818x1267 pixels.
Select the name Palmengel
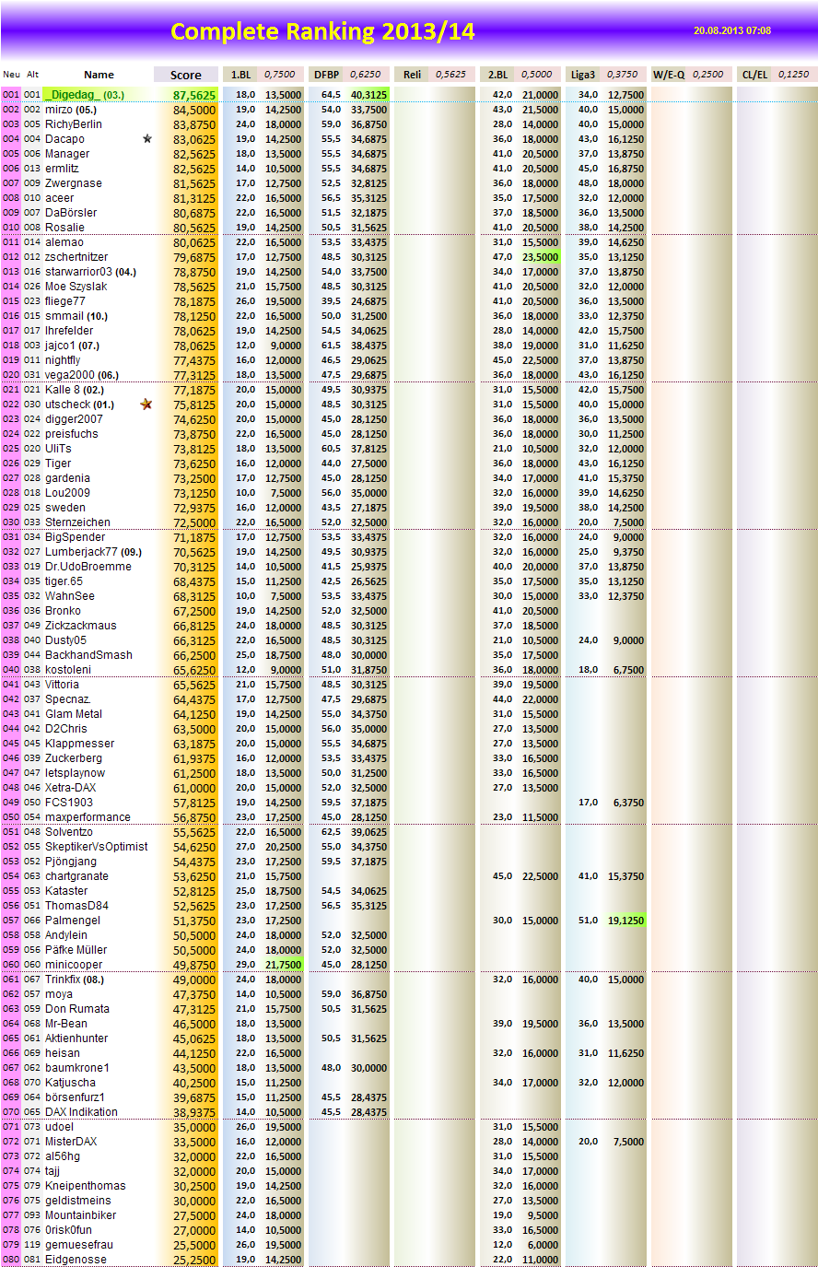(73, 921)
